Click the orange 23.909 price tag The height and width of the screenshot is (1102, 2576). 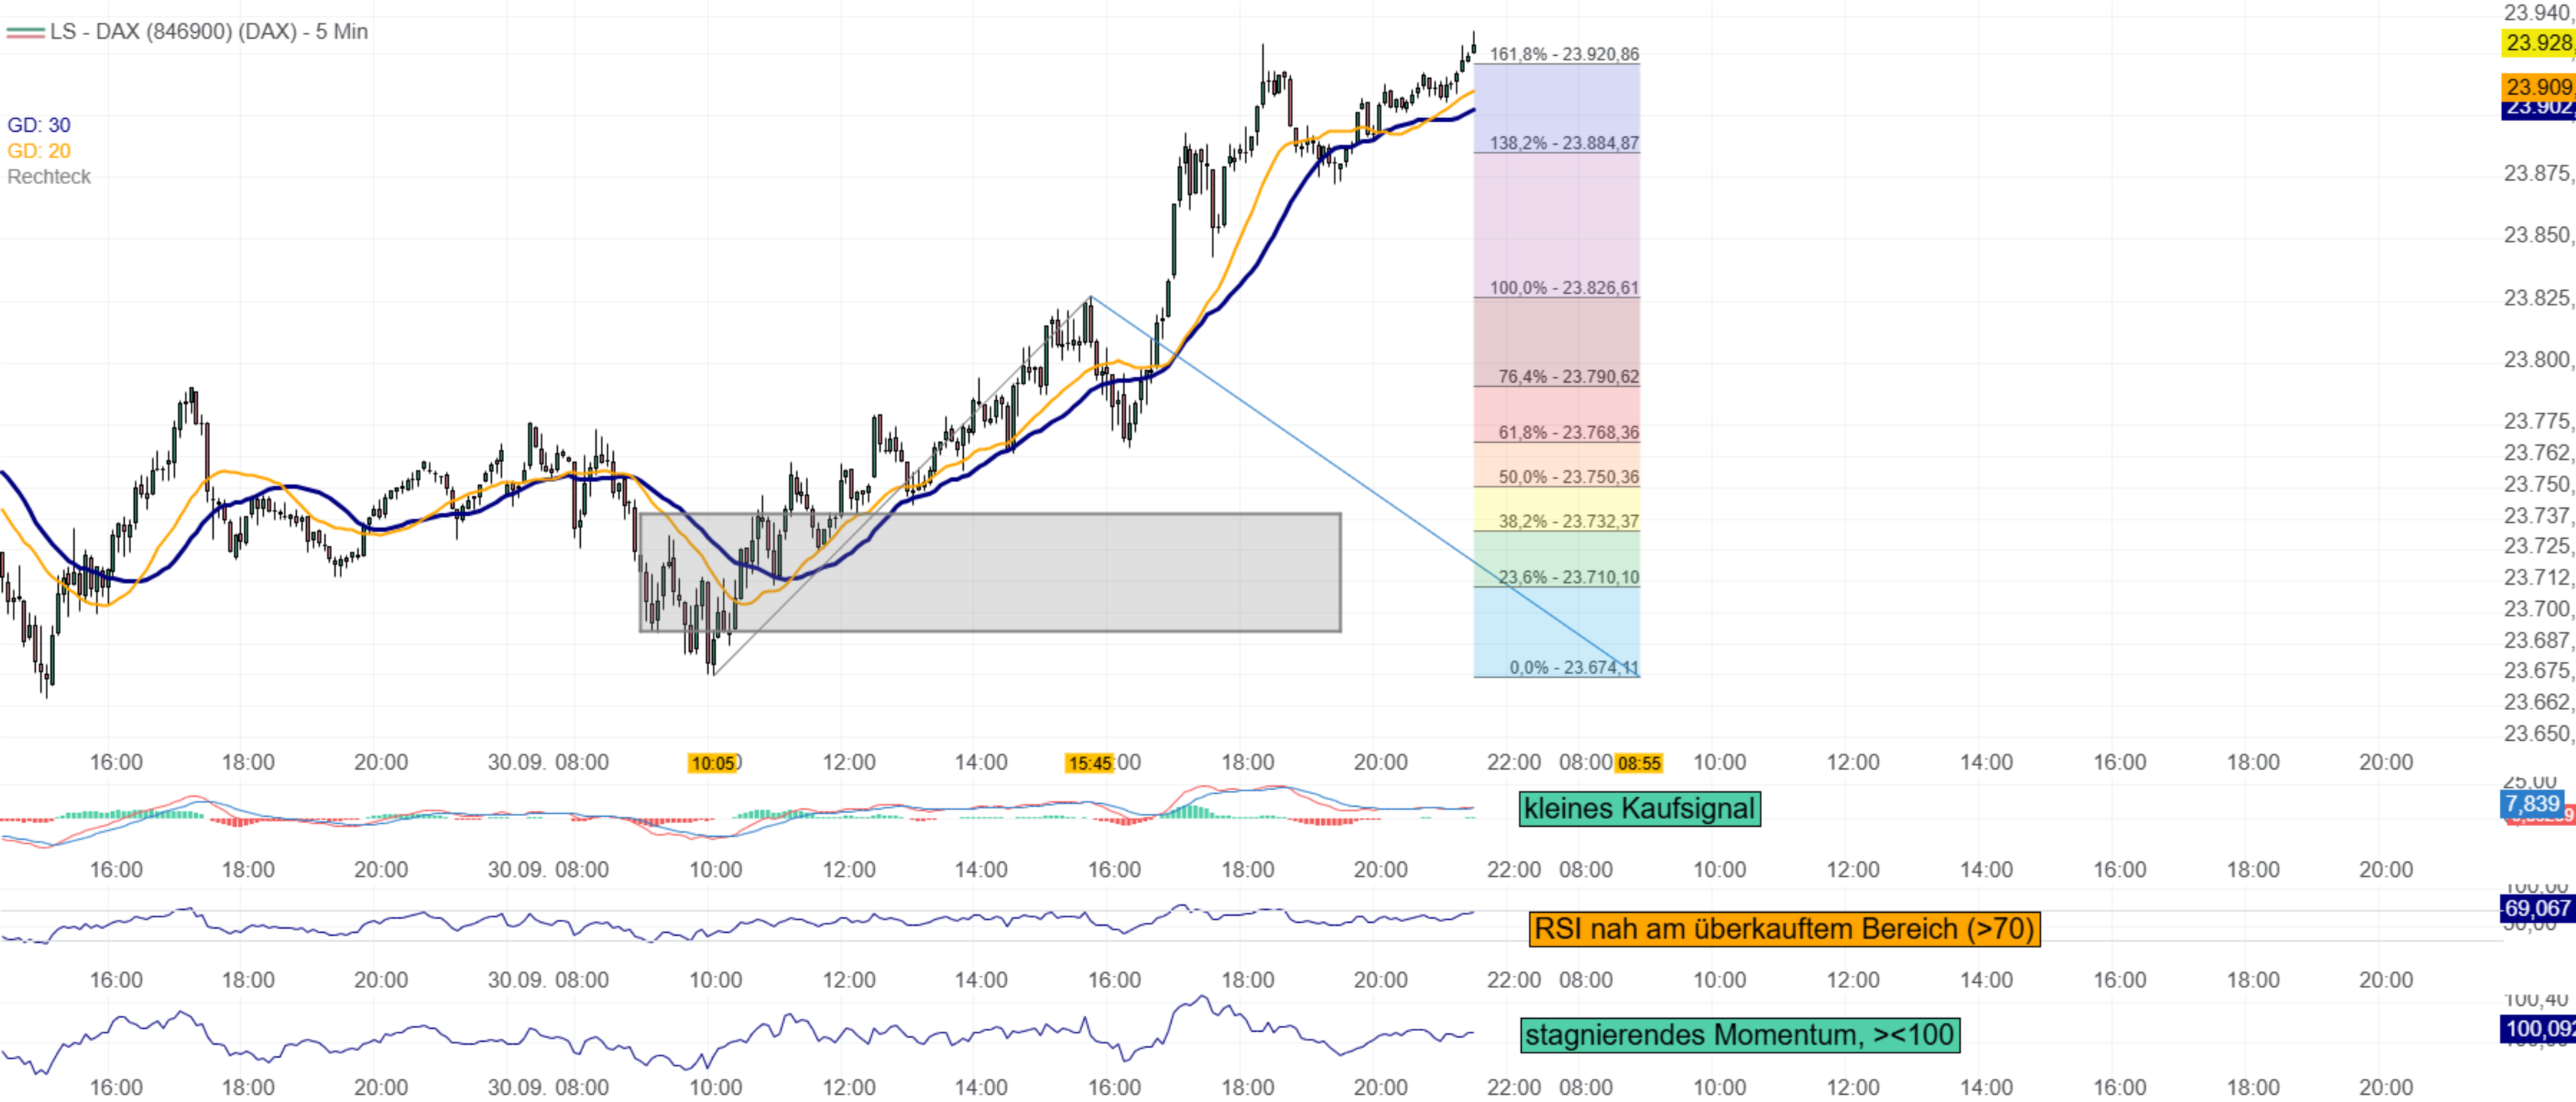pos(2537,87)
